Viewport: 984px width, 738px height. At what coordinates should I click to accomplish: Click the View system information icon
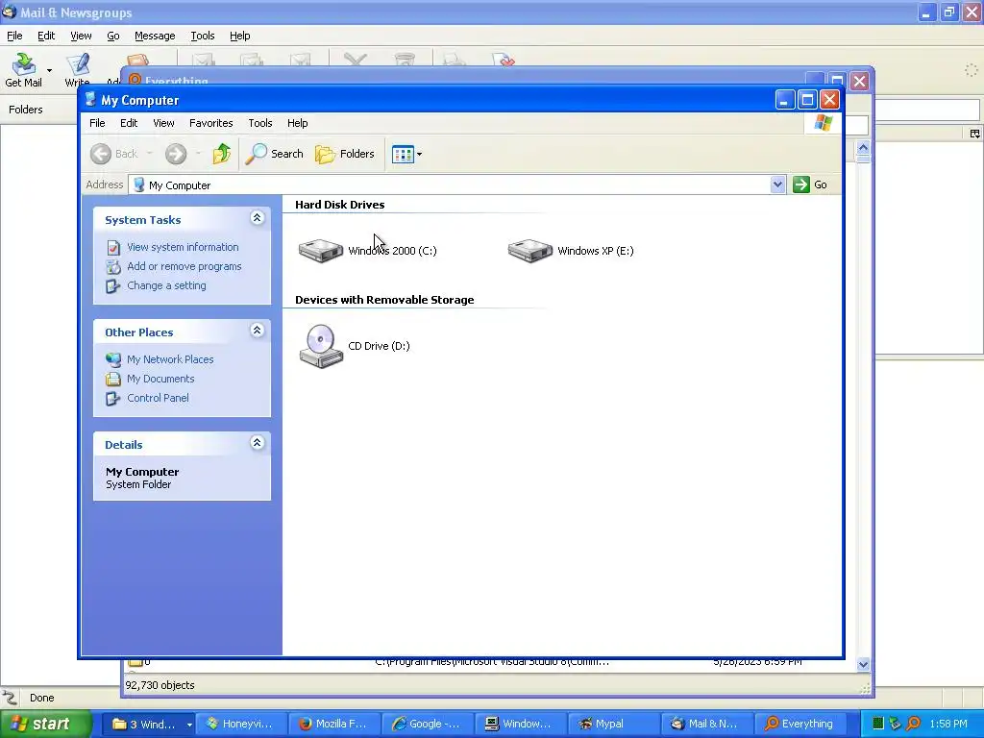(113, 248)
